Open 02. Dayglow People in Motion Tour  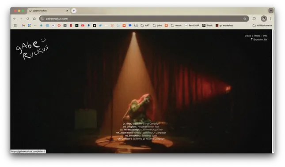[141, 127]
